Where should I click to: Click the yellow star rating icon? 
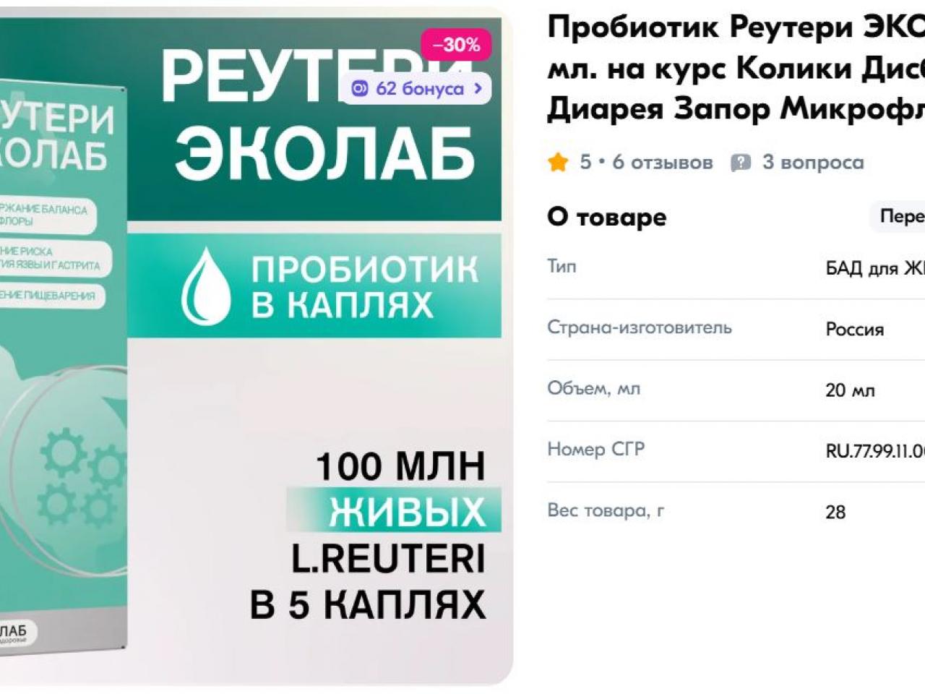(558, 162)
